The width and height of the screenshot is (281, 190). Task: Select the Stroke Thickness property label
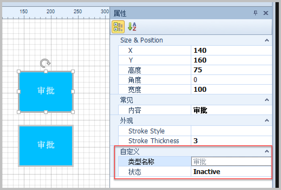[x=154, y=141]
